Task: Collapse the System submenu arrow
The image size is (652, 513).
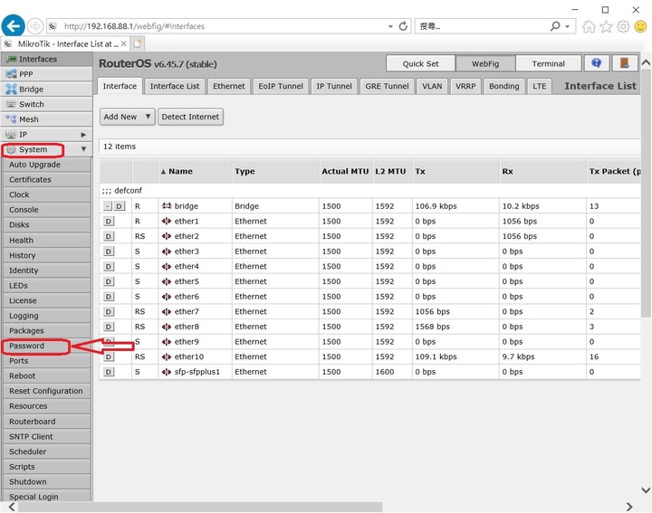Action: [x=83, y=149]
